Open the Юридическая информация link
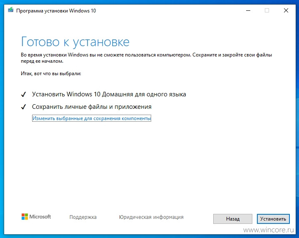The height and width of the screenshot is (238, 299). coord(151,217)
